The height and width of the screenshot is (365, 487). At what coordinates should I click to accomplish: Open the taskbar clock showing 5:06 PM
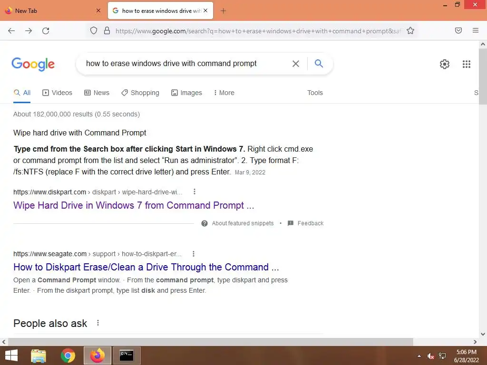(x=466, y=356)
